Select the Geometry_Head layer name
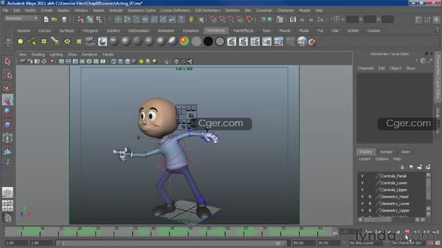 tap(395, 197)
